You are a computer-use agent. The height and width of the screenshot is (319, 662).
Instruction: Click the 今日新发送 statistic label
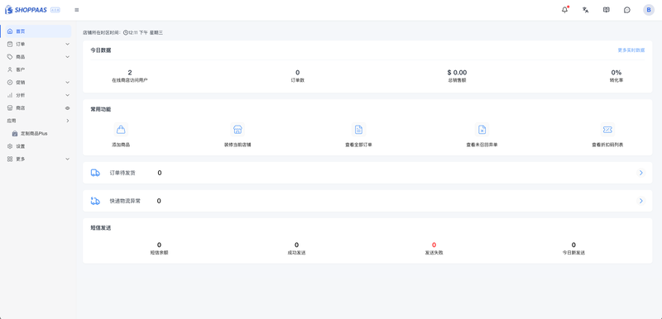573,253
